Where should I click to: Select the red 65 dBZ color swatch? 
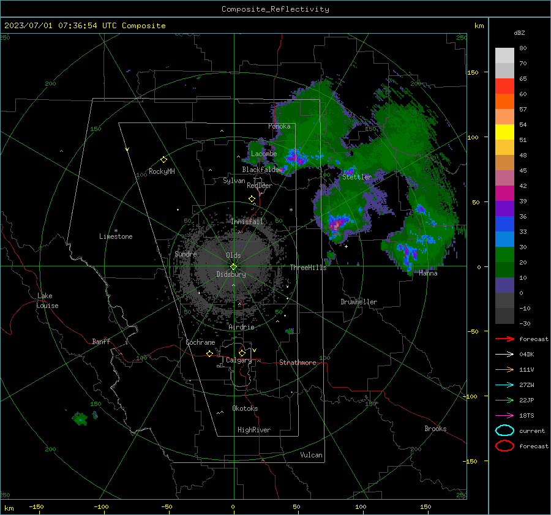click(x=504, y=86)
